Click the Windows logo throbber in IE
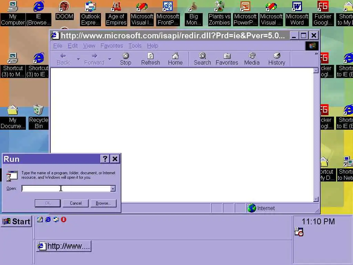353x265 pixels. tap(312, 46)
